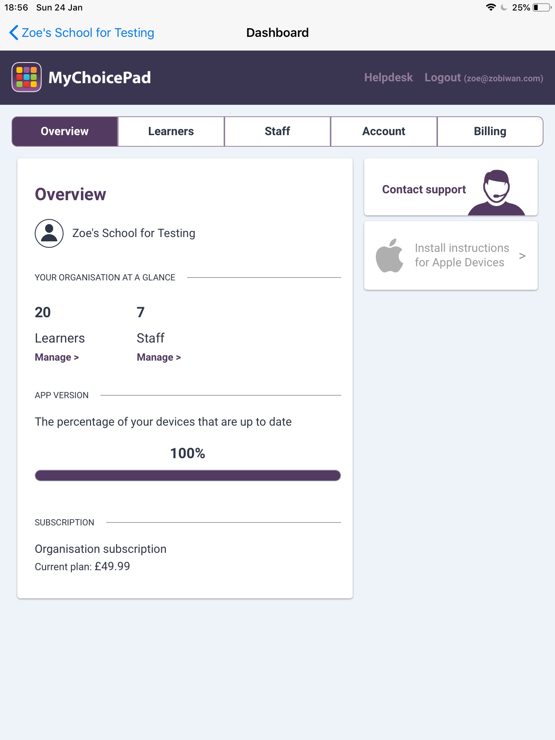The image size is (555, 740).
Task: Tap the Do Not Disturb moon icon
Action: click(504, 8)
